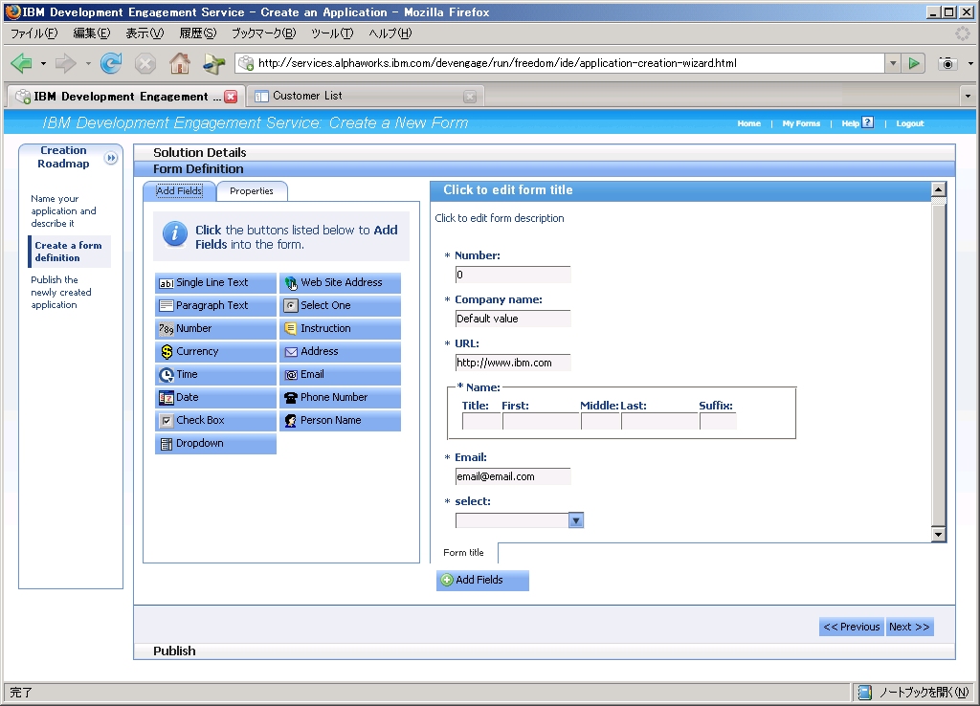Open the My Forms link

pyautogui.click(x=801, y=123)
